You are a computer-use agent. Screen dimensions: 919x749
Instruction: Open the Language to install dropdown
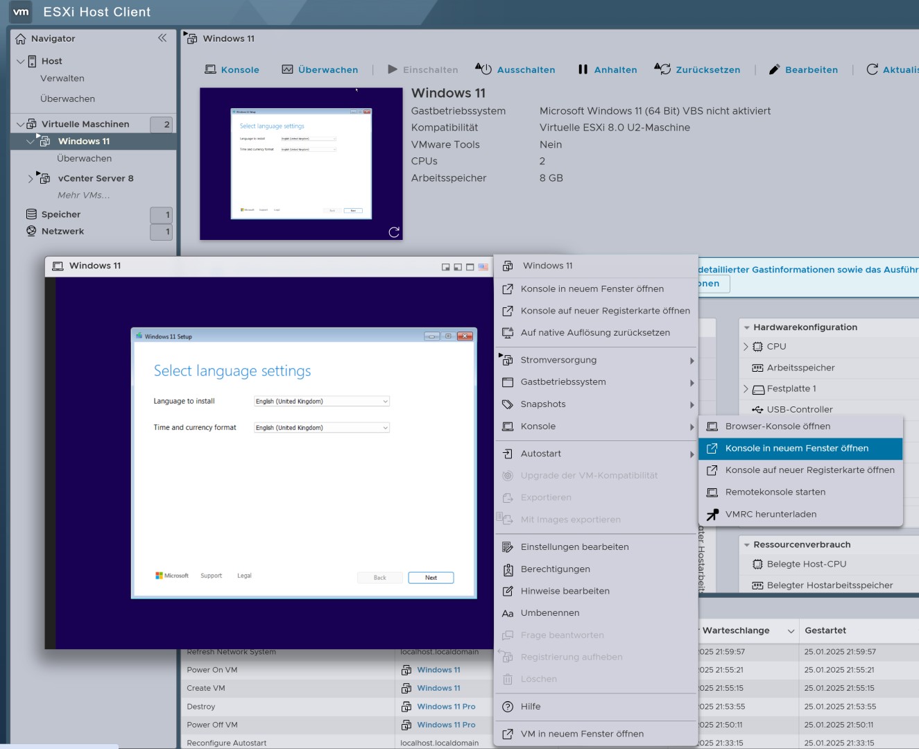(322, 402)
